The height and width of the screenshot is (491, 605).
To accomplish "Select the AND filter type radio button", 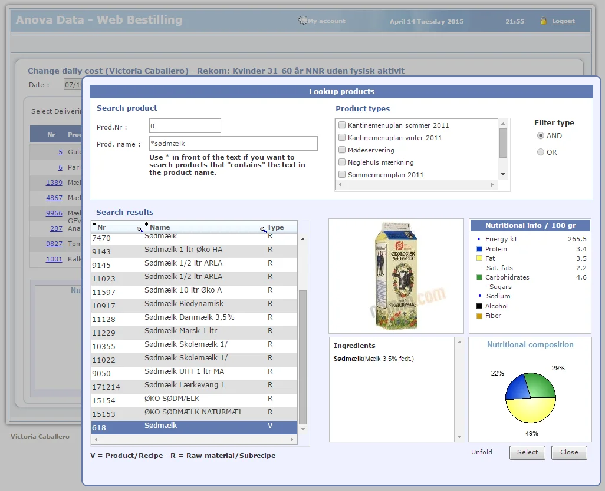I will (x=541, y=135).
